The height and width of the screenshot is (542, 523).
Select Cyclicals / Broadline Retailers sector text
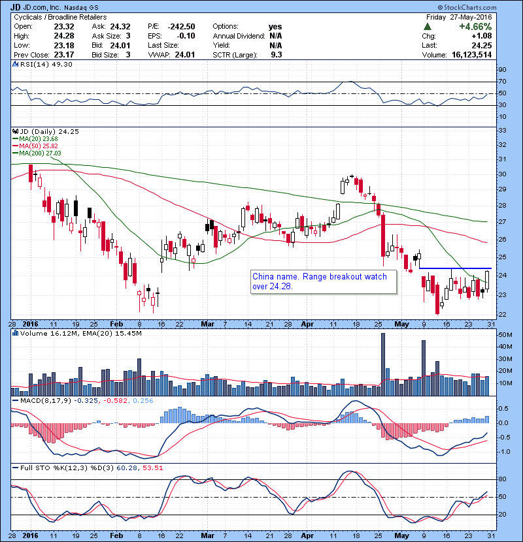point(60,17)
